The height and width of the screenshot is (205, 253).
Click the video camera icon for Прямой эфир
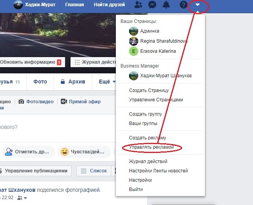(x=64, y=102)
